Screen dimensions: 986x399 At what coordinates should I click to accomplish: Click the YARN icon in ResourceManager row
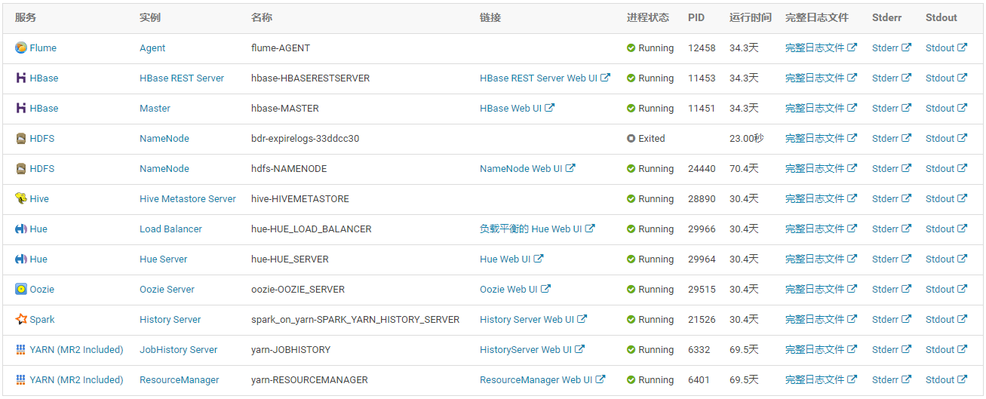pyautogui.click(x=21, y=379)
